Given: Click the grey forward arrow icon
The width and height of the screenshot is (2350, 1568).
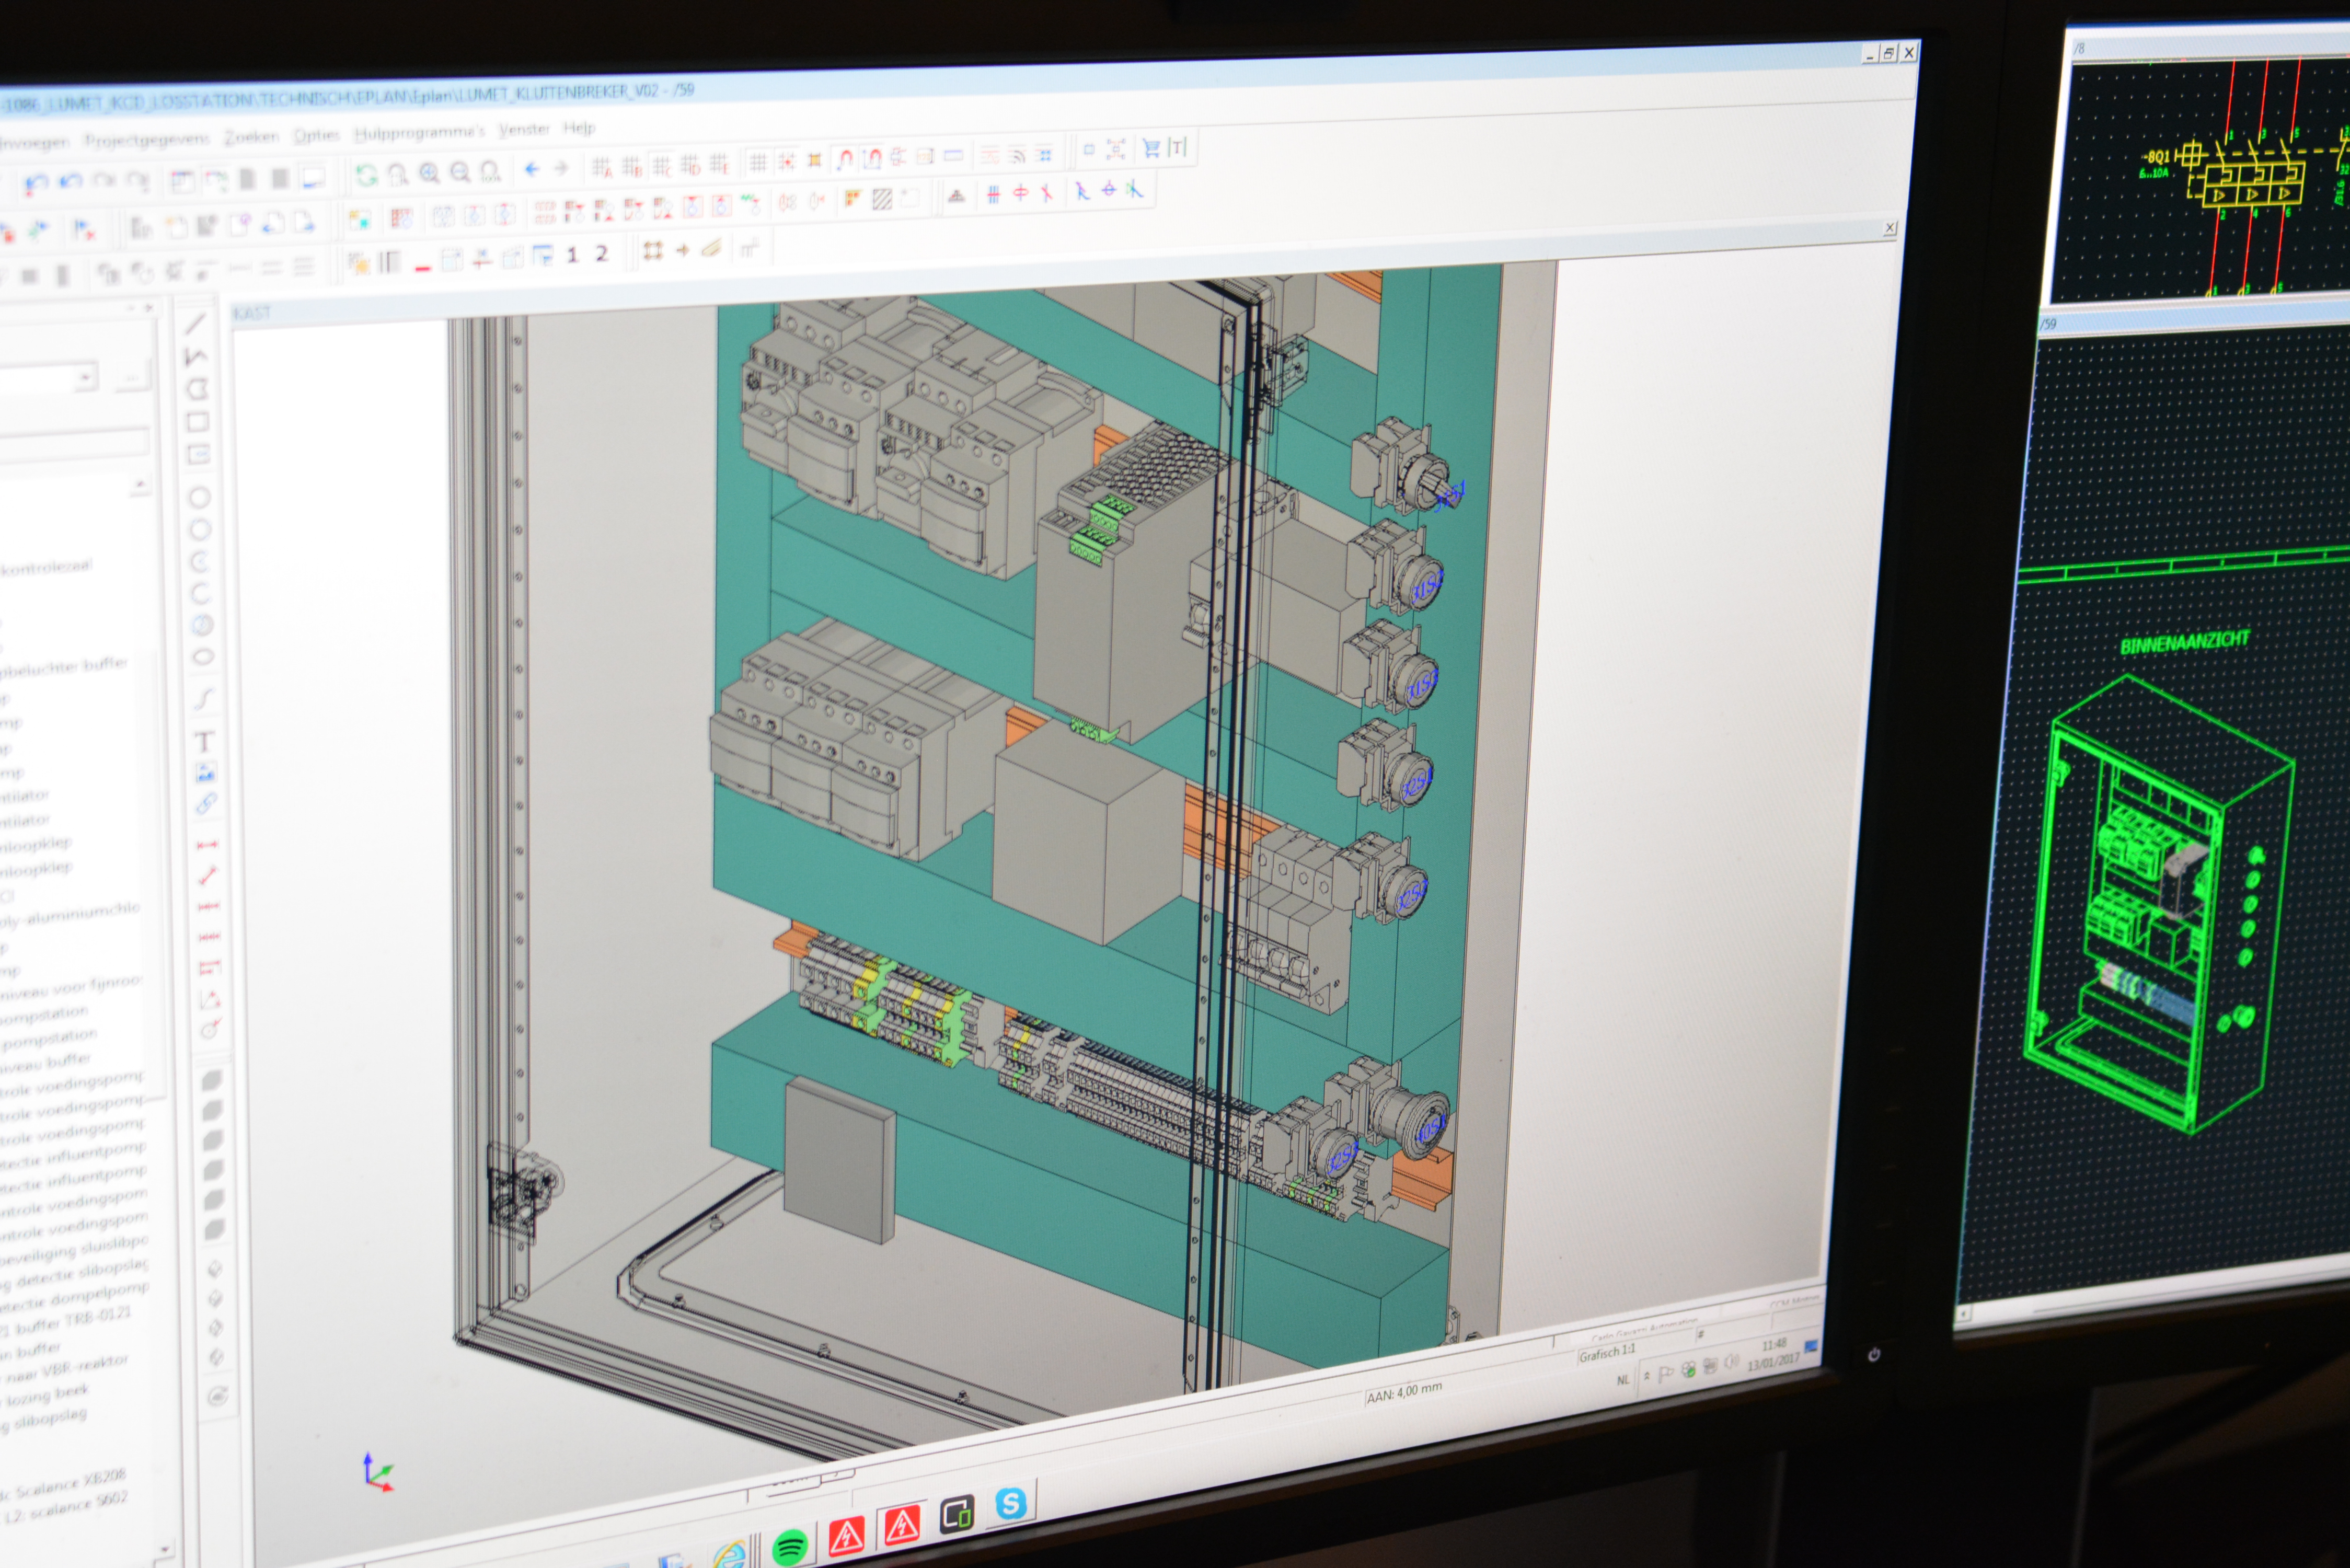Looking at the screenshot, I should pyautogui.click(x=561, y=168).
